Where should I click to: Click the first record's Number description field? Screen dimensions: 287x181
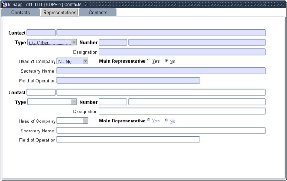point(197,42)
